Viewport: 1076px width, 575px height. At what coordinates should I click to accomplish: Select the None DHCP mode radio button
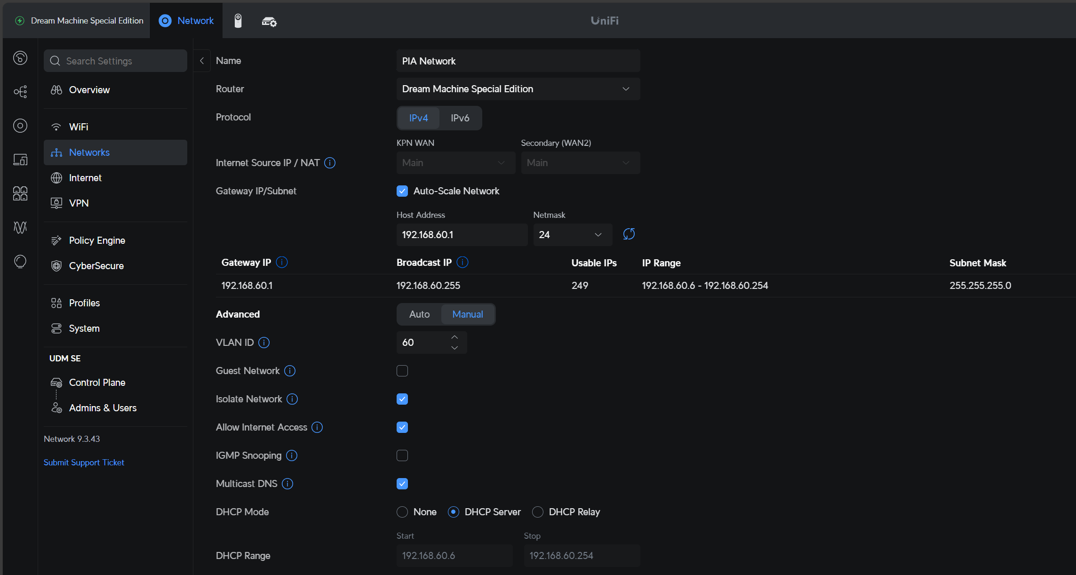402,512
